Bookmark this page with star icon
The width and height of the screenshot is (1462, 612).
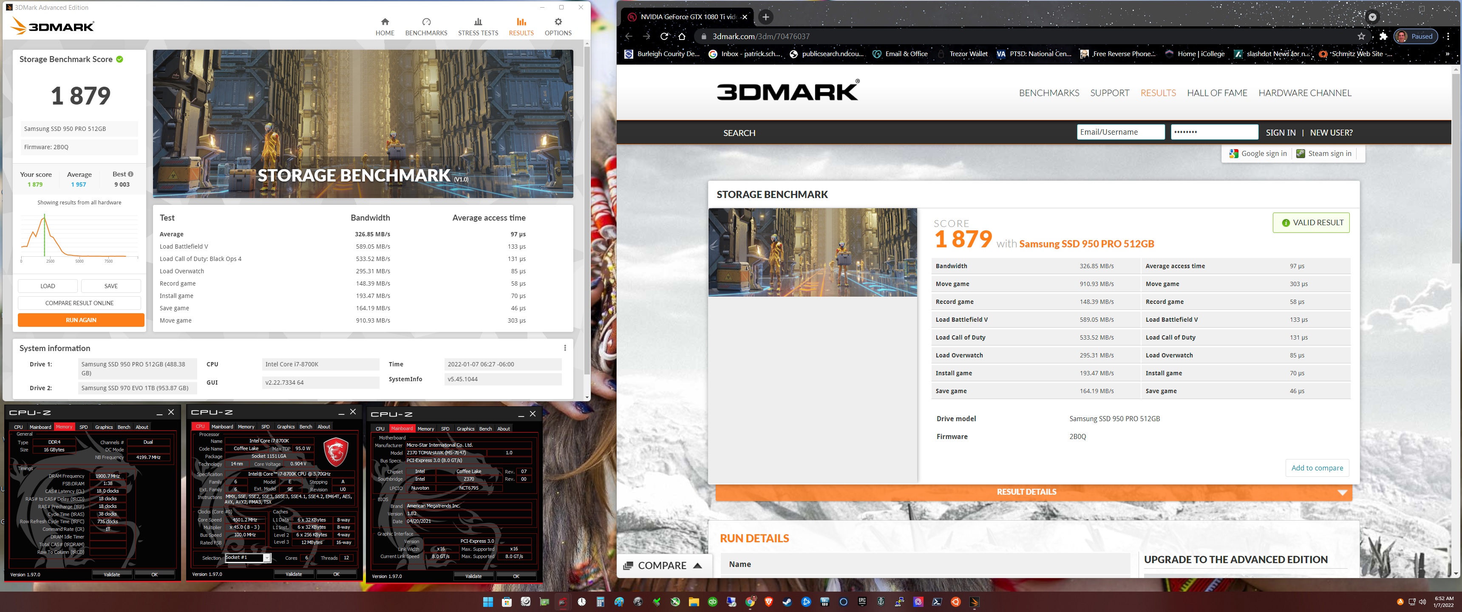(1361, 36)
